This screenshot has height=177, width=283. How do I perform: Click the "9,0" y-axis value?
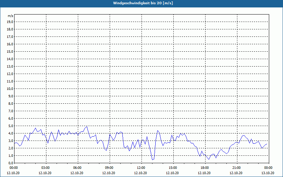(11, 96)
